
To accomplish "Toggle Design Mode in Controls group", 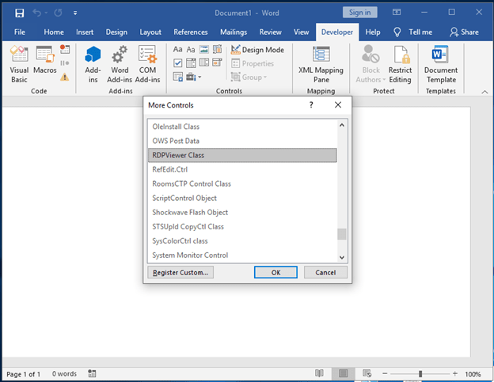I will (x=257, y=50).
